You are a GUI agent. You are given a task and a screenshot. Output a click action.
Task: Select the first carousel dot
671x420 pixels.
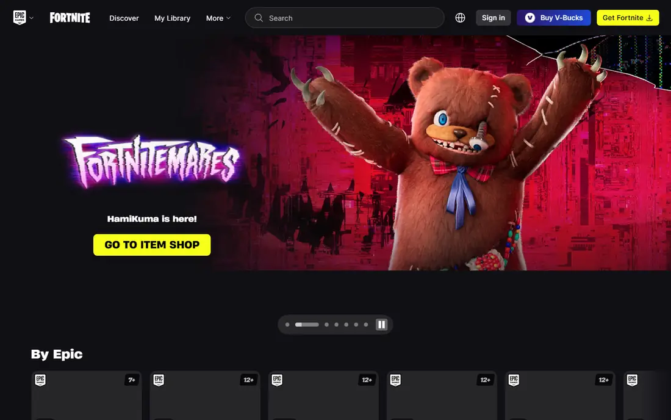287,325
